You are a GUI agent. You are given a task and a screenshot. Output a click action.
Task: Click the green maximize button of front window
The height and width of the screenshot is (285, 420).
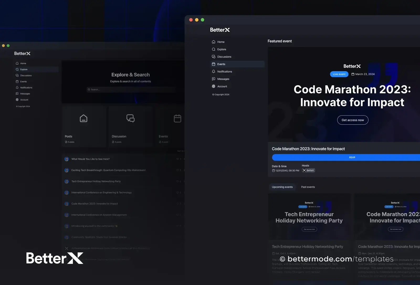202,20
